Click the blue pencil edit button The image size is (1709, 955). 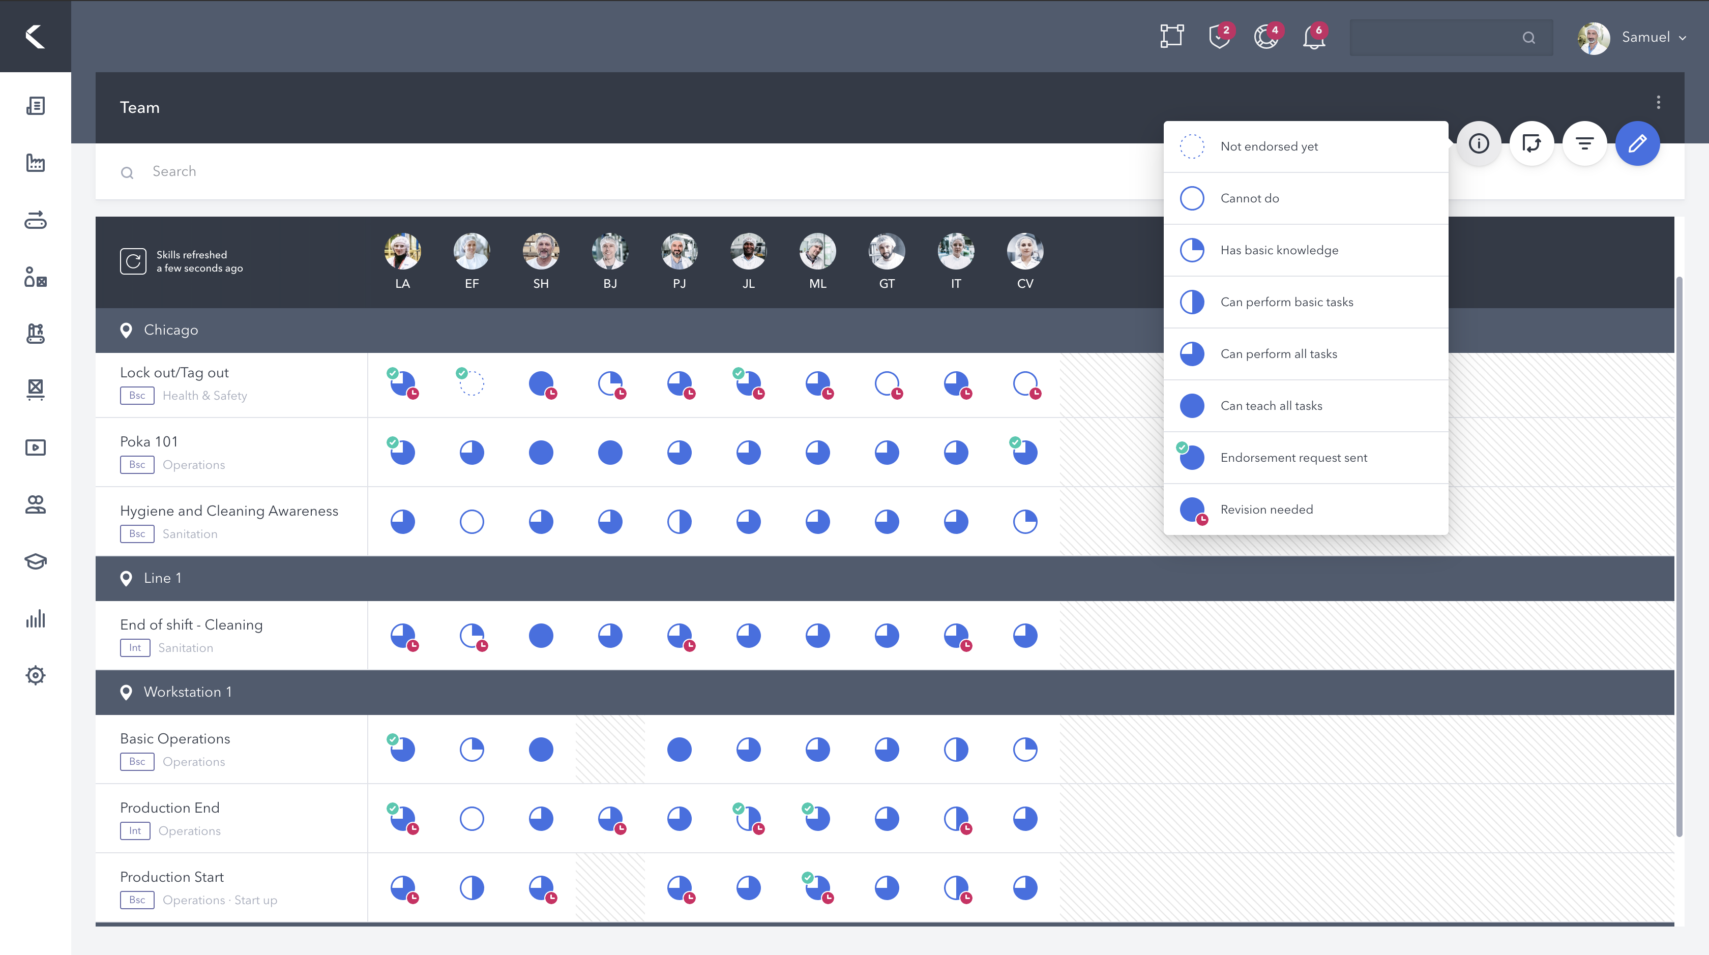[1637, 143]
